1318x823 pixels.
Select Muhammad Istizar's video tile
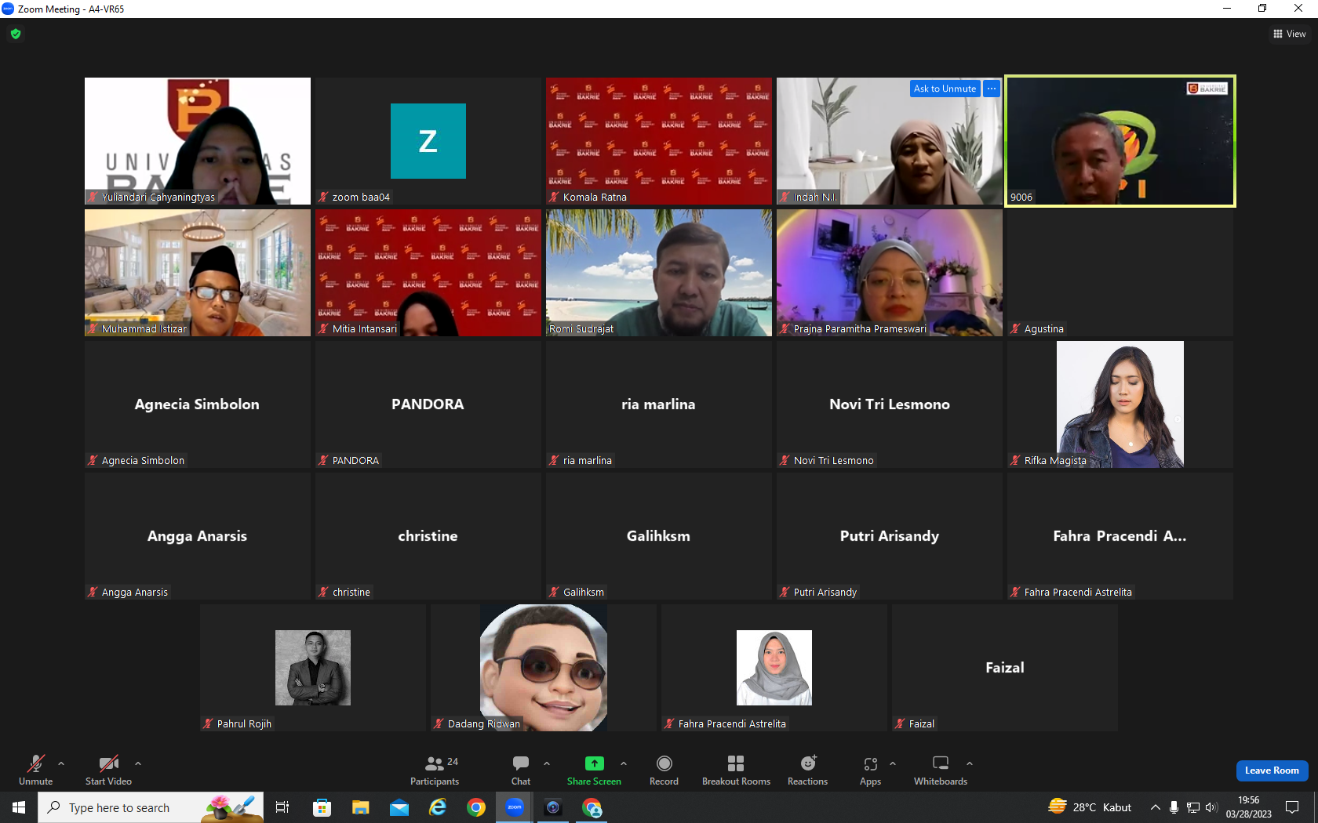(198, 273)
